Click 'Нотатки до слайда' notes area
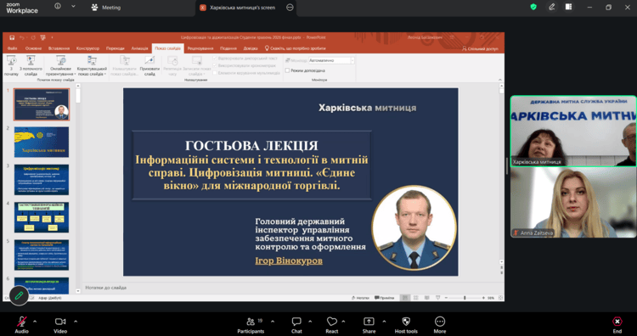The width and height of the screenshot is (637, 336). coord(105,288)
